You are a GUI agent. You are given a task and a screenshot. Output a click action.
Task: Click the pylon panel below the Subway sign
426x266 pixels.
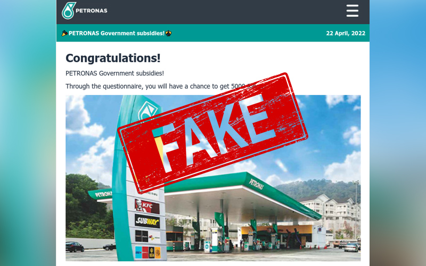pos(148,237)
